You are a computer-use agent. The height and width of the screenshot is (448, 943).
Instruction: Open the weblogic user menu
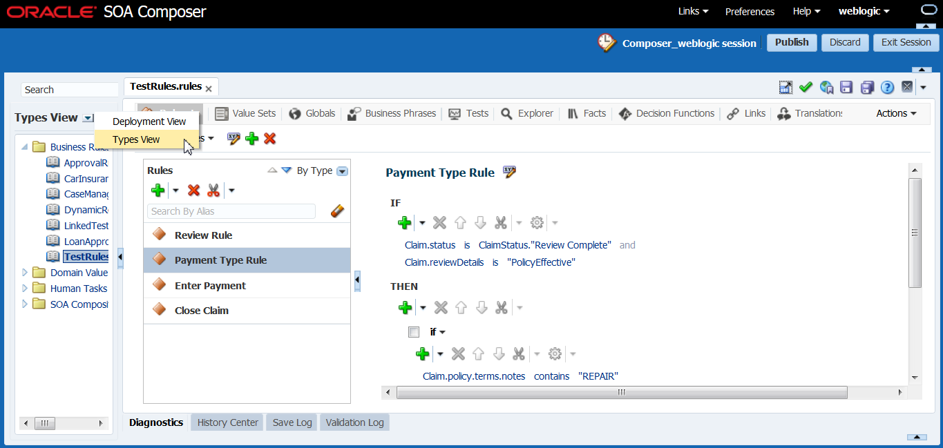(864, 11)
